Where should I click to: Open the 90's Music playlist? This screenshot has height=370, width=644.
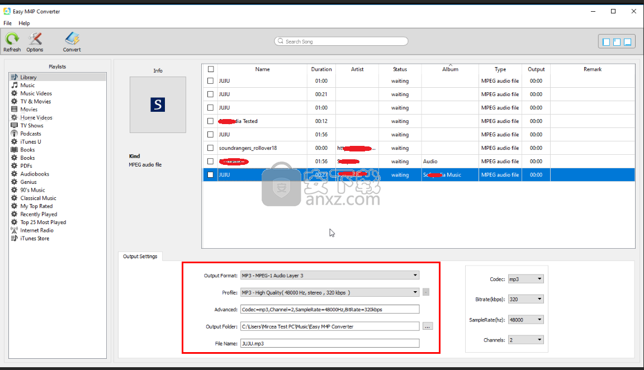pos(32,190)
